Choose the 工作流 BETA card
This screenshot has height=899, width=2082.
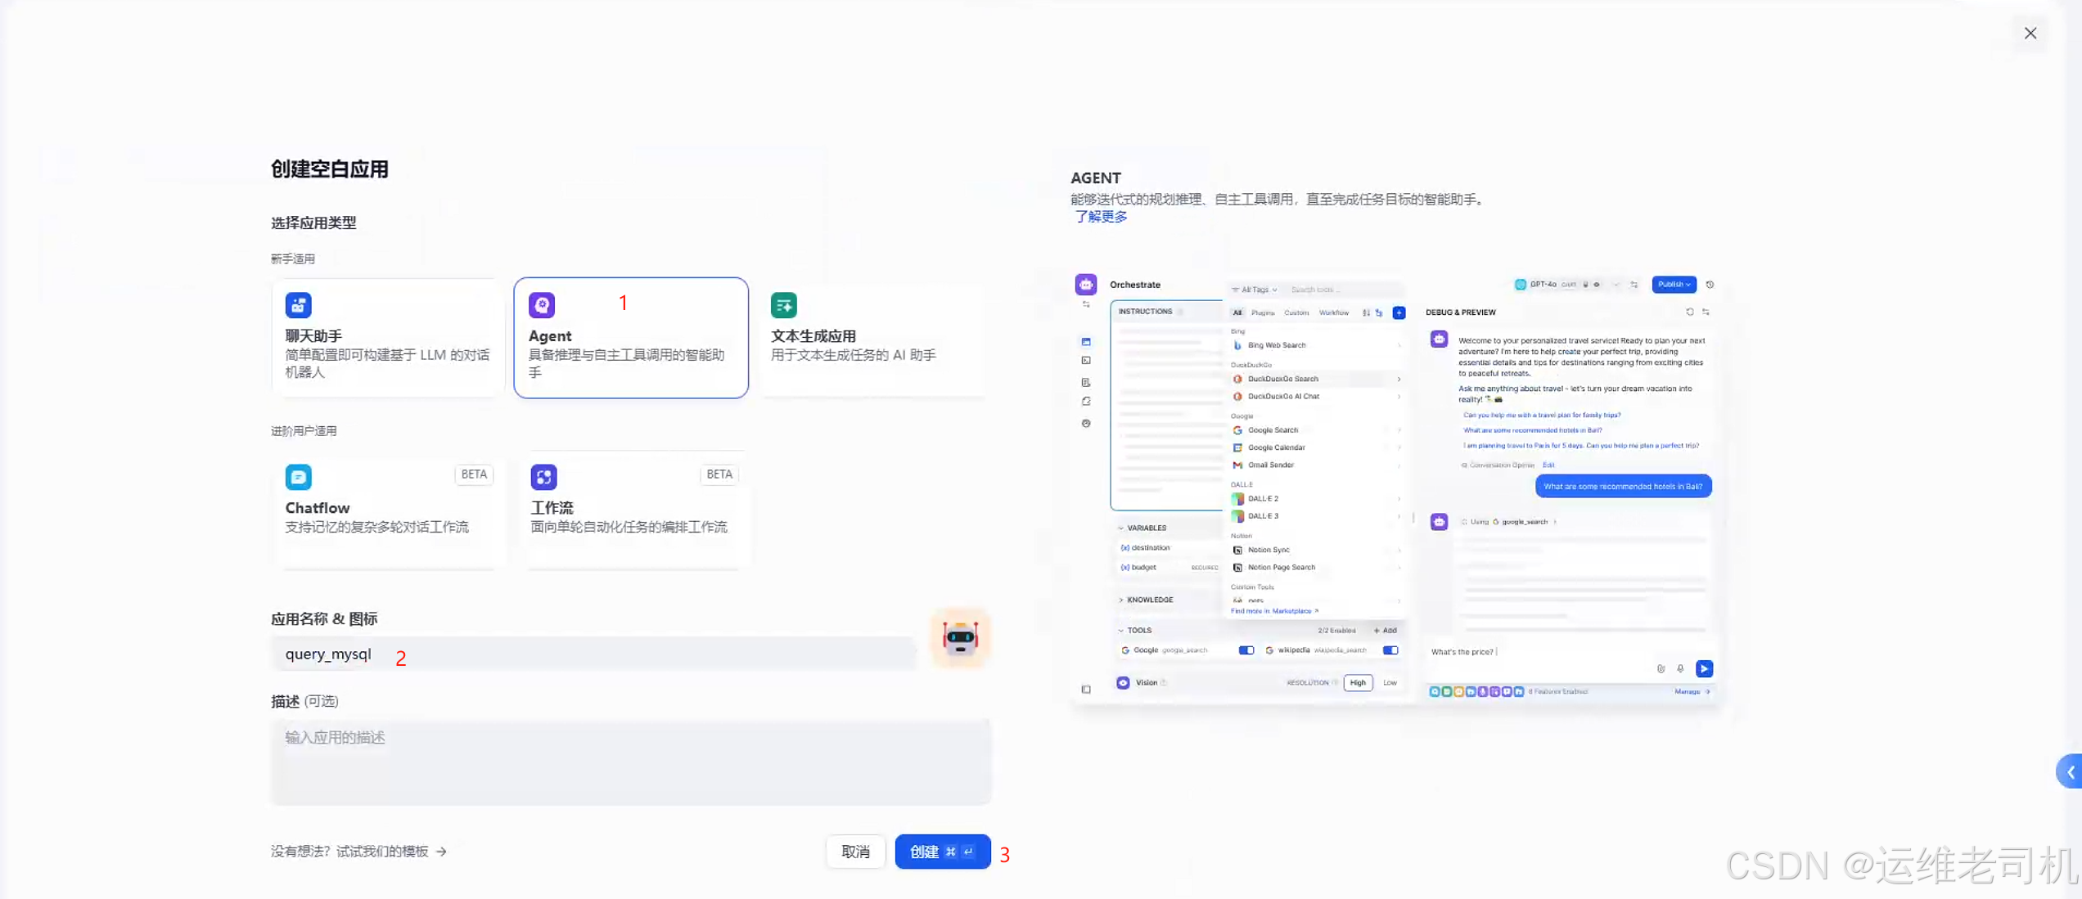click(635, 510)
